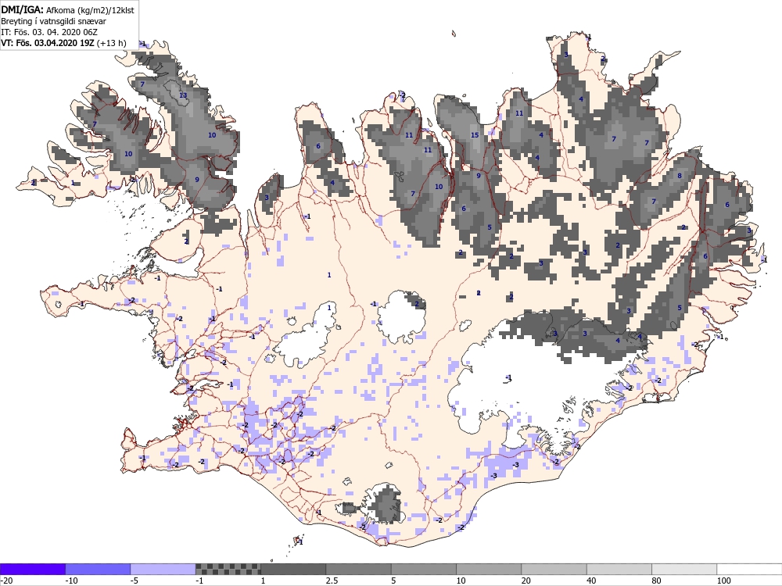Click the legend label '40'
The image size is (782, 586).
[x=592, y=581]
